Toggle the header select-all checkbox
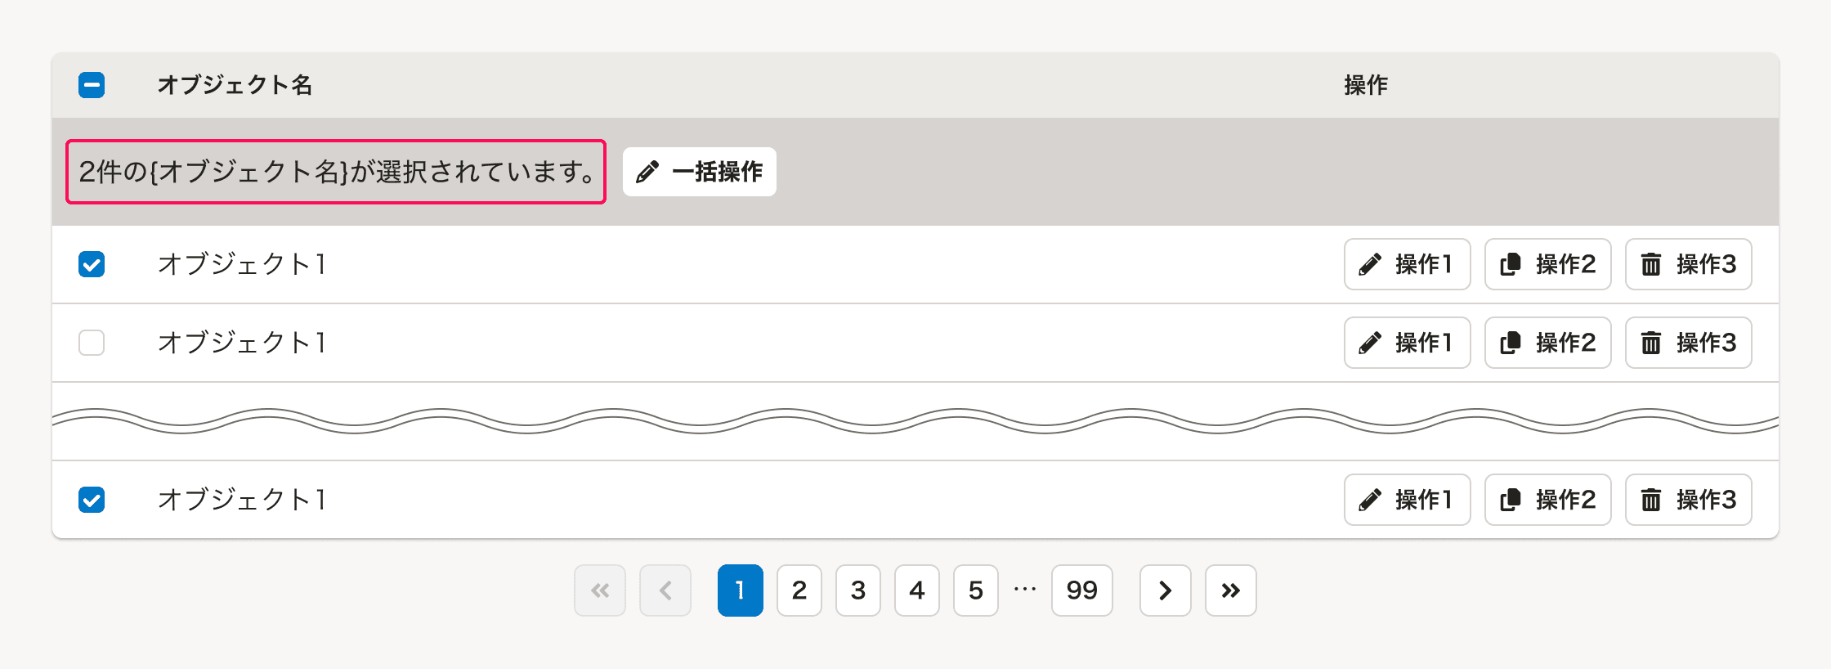 [92, 85]
